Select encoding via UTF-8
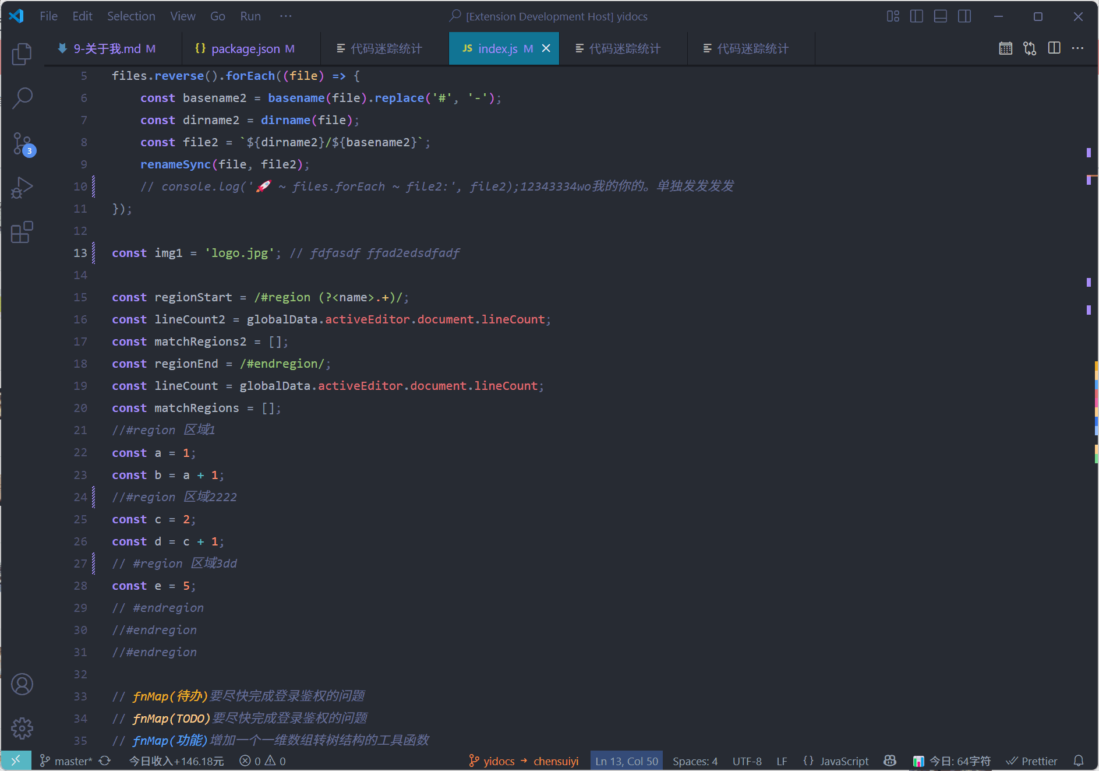Viewport: 1099px width, 771px height. tap(747, 761)
